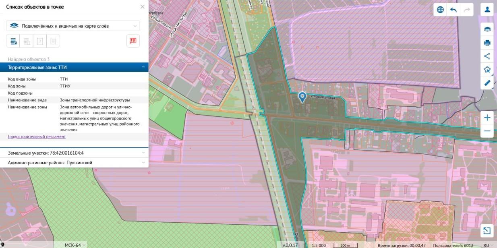Open the overview map expand icon

[487, 231]
